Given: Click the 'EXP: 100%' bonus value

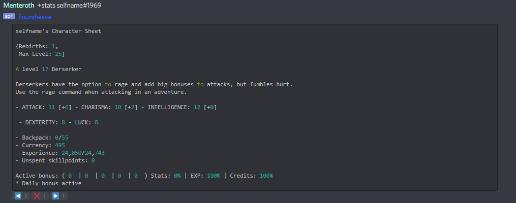Looking at the screenshot, I should pyautogui.click(x=205, y=176).
